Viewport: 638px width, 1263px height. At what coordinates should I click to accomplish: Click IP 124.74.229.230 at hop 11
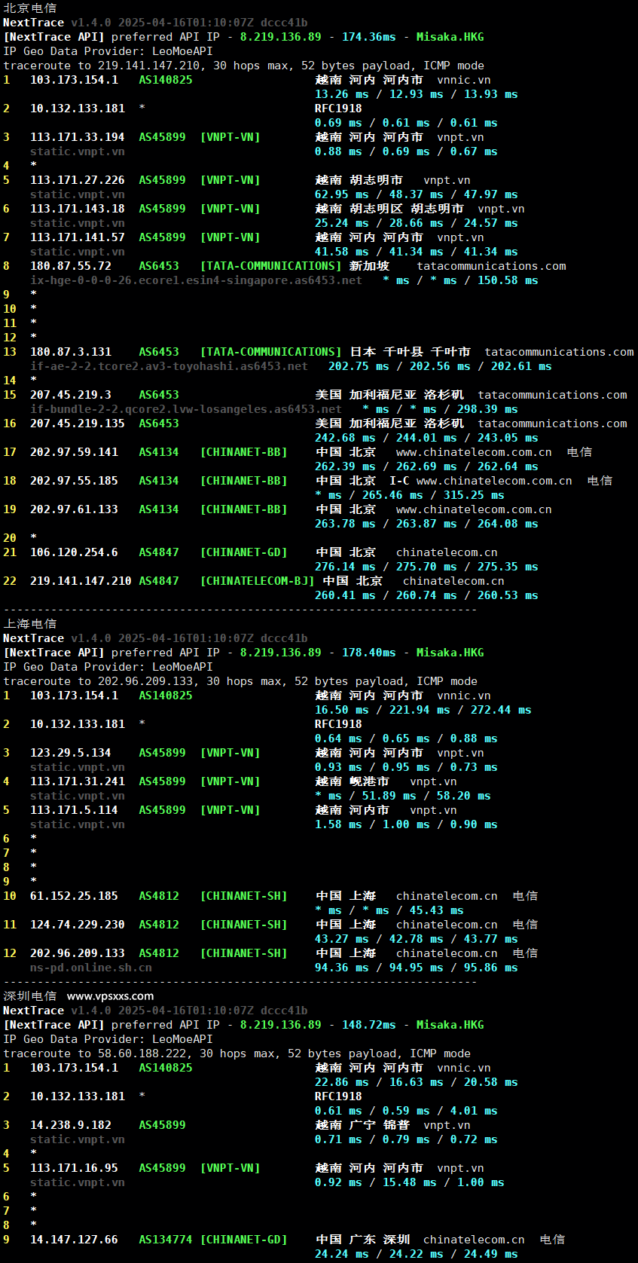point(78,925)
